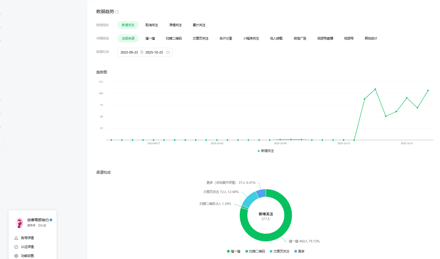Click the help icon beside 数据趋势
The image size is (440, 259).
pyautogui.click(x=117, y=12)
